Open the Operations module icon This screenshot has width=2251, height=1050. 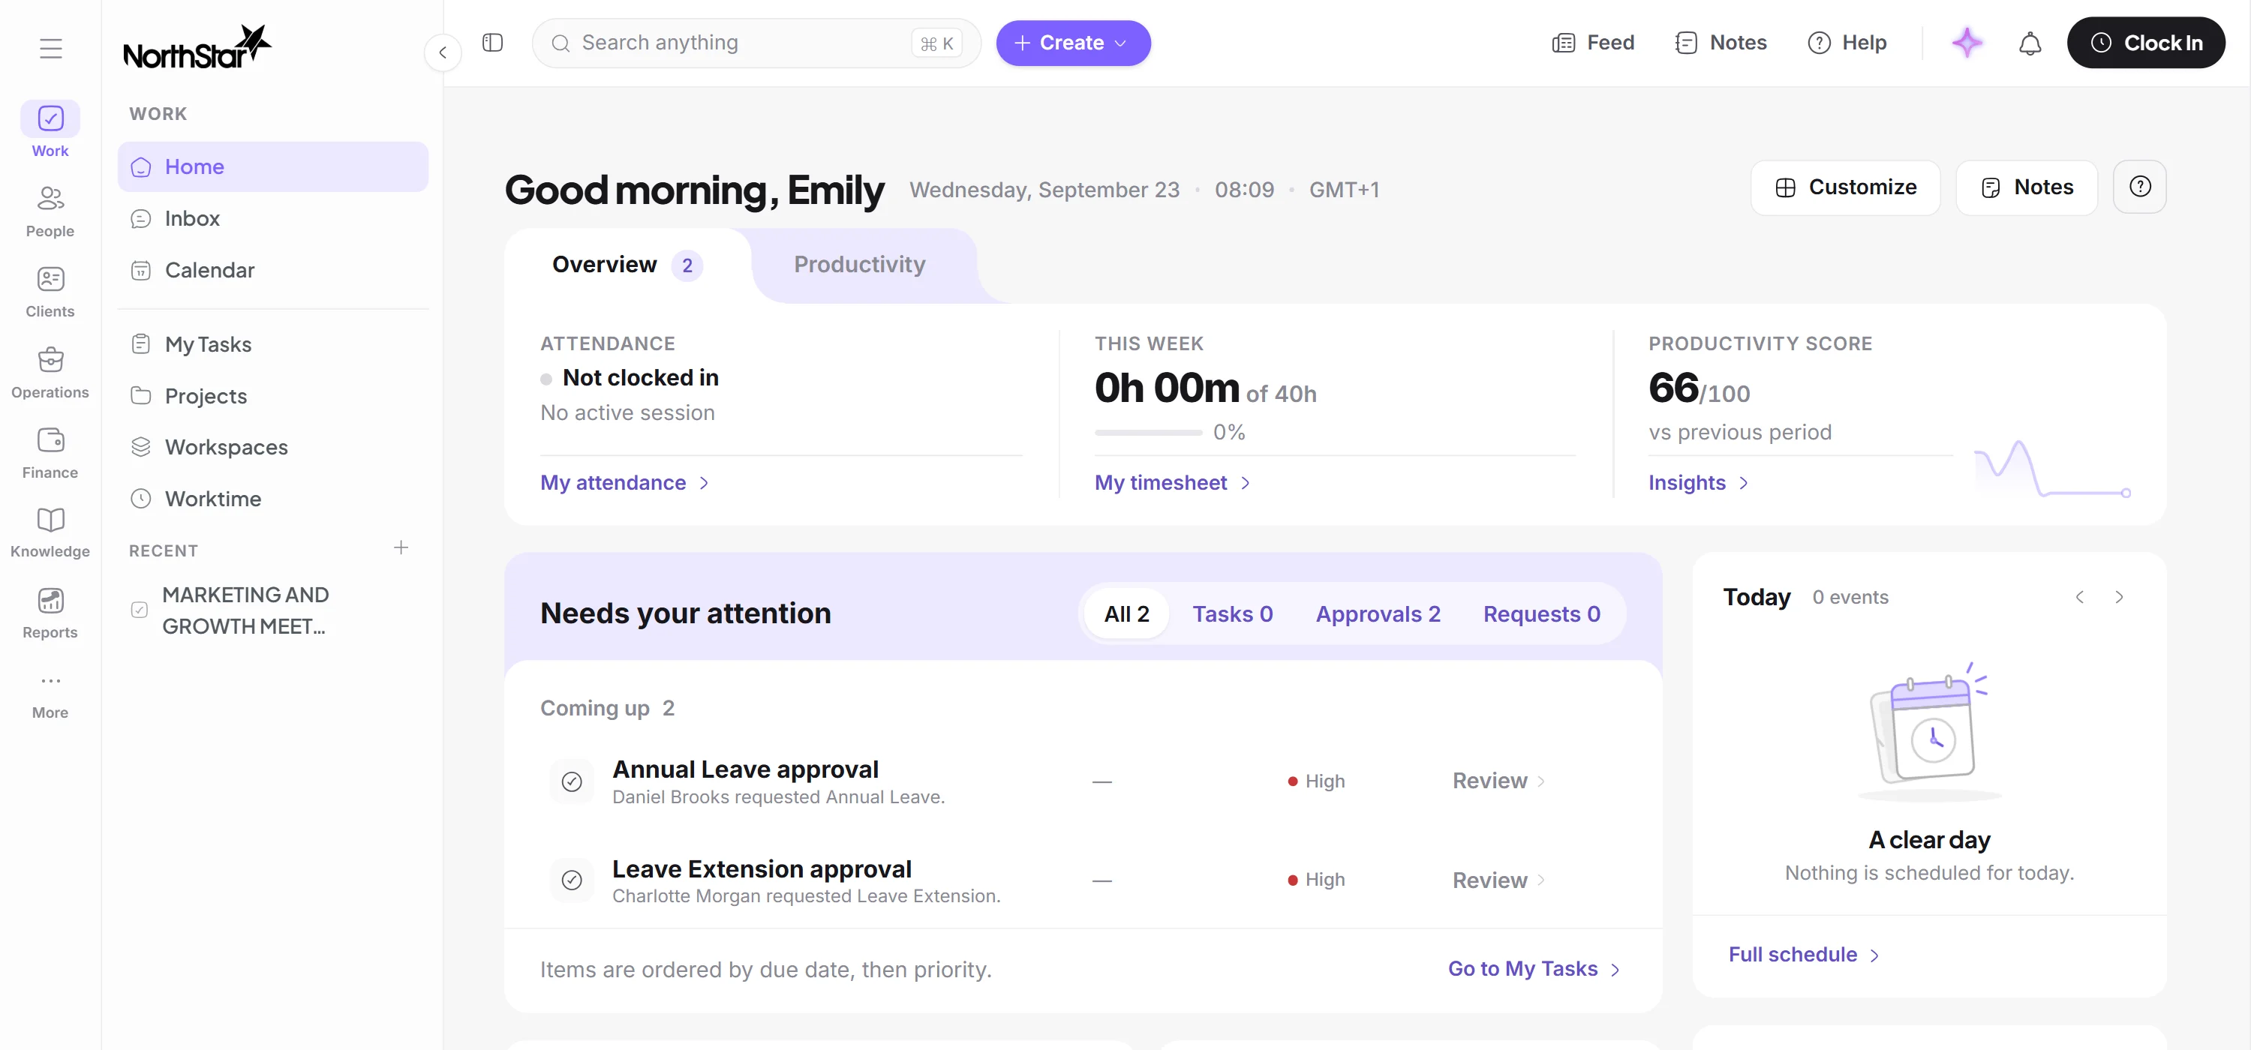pos(51,360)
